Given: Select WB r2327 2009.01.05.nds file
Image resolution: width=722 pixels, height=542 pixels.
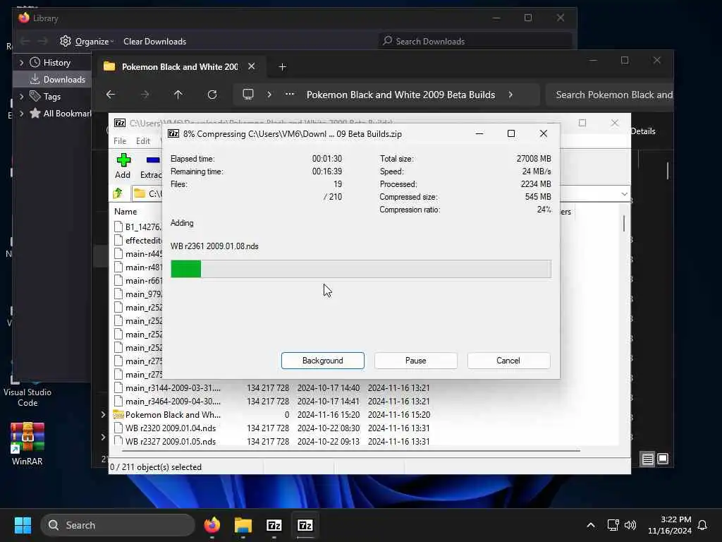Looking at the screenshot, I should 272,441.
